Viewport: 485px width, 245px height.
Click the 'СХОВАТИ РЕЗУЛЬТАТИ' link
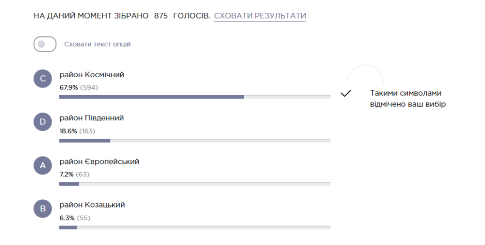[x=260, y=16]
